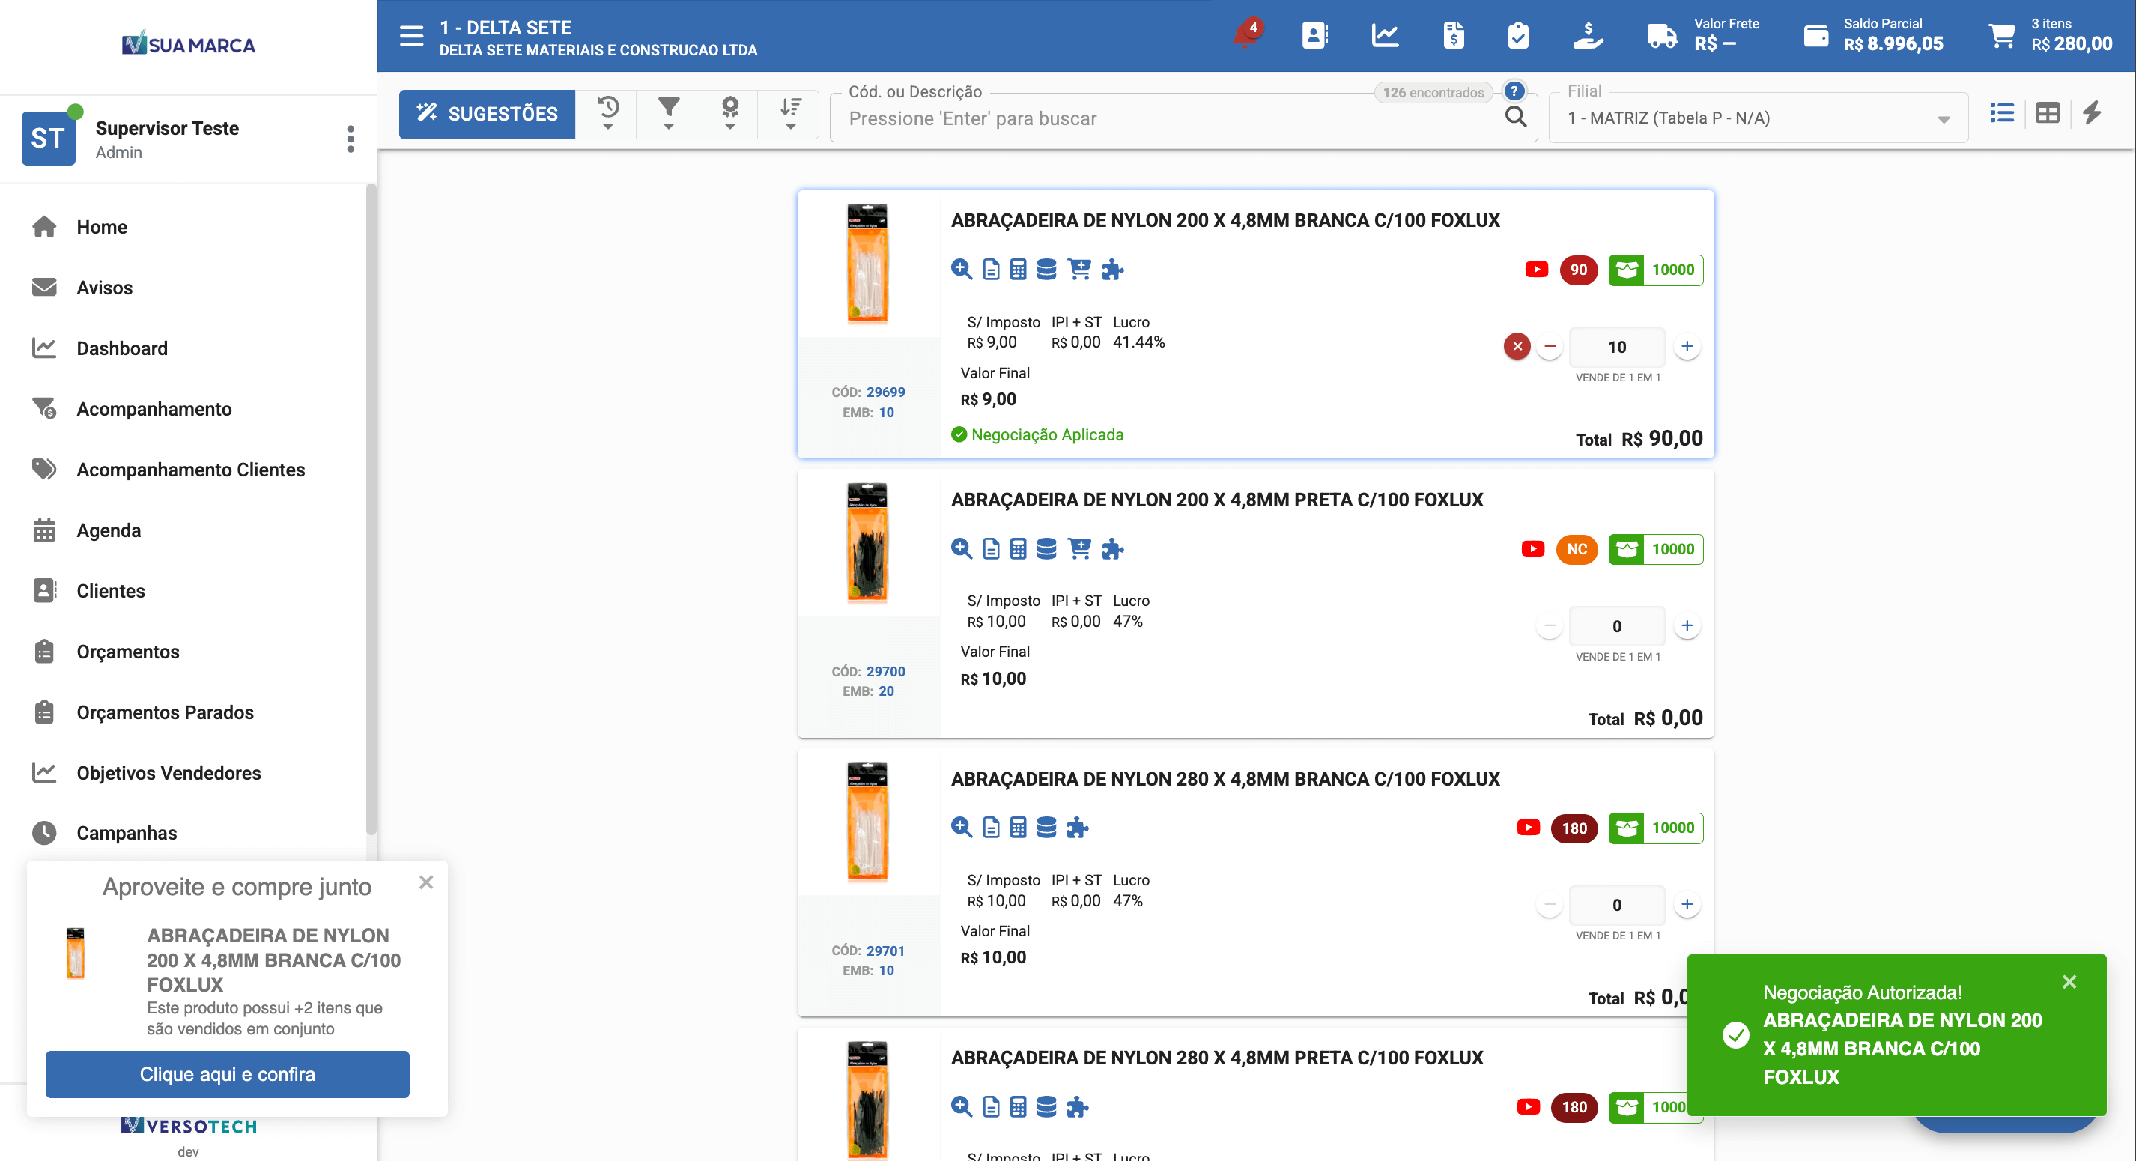This screenshot has height=1161, width=2136.
Task: Select Acompanhamento Clientes from sidebar
Action: point(191,470)
